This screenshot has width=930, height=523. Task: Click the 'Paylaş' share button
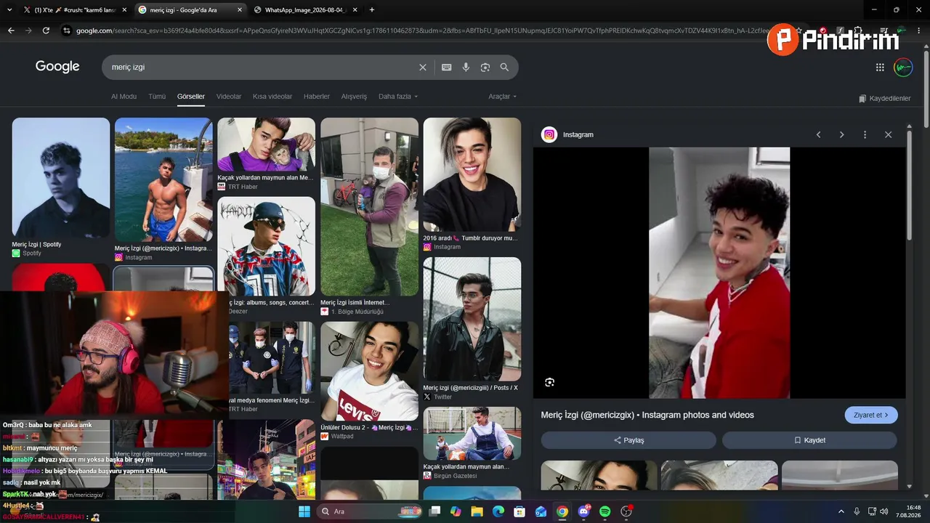click(x=628, y=440)
